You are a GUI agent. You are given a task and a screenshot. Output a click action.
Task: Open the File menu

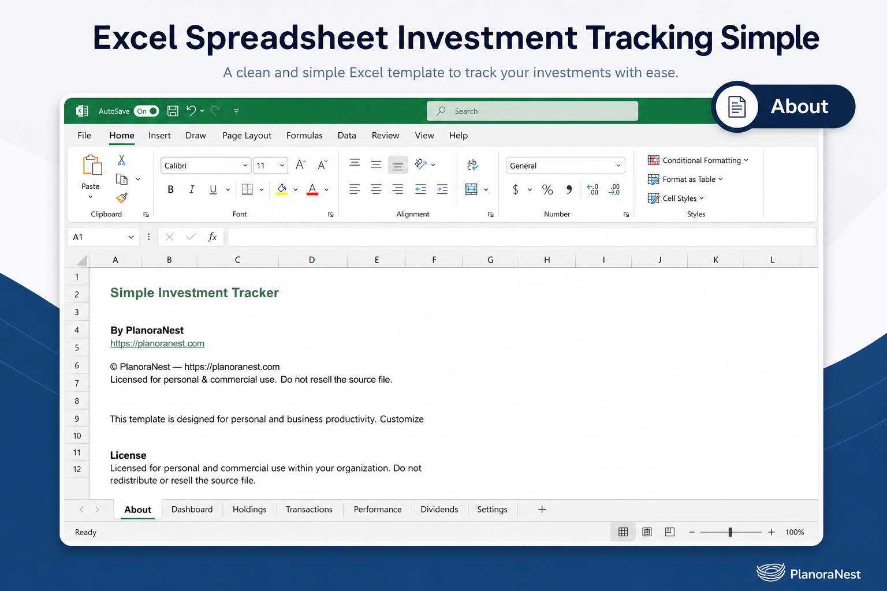(84, 135)
